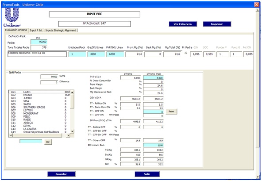The width and height of the screenshot is (262, 181).
Task: Click the PE Unitario Pack field 1100
Action: click(153, 145)
